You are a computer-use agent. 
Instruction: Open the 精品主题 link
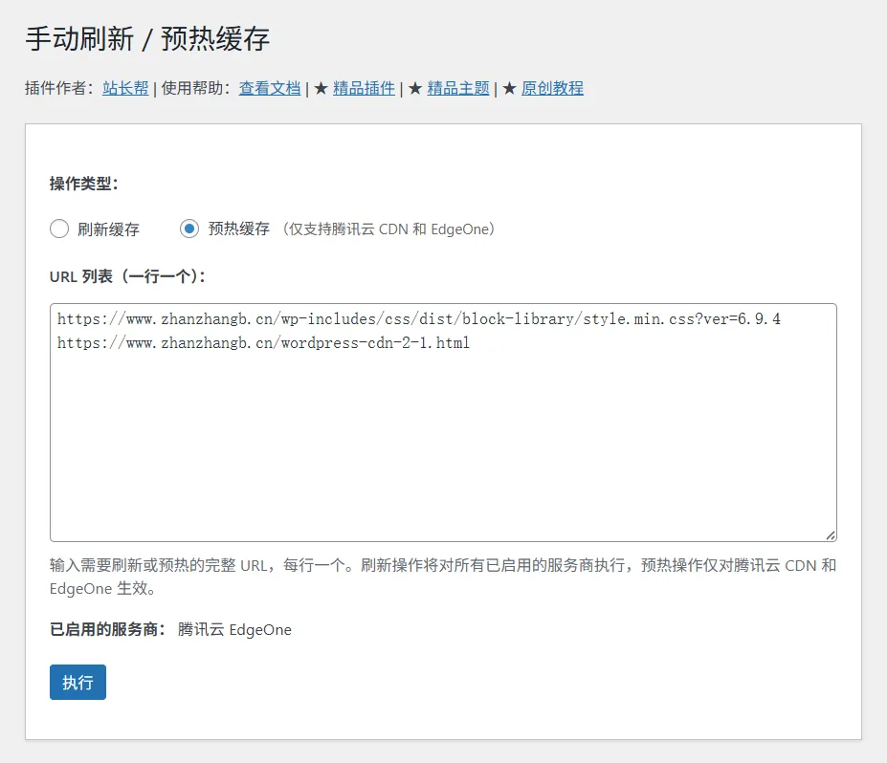pos(458,88)
